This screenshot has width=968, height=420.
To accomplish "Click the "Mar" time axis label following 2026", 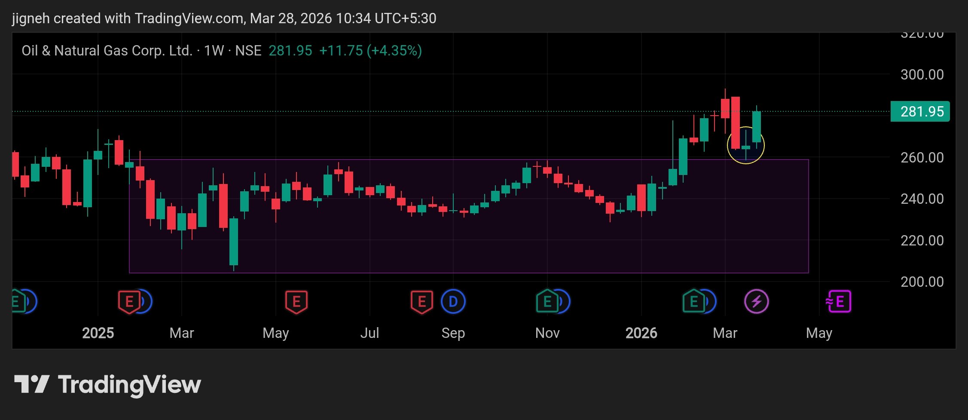I will click(x=725, y=333).
